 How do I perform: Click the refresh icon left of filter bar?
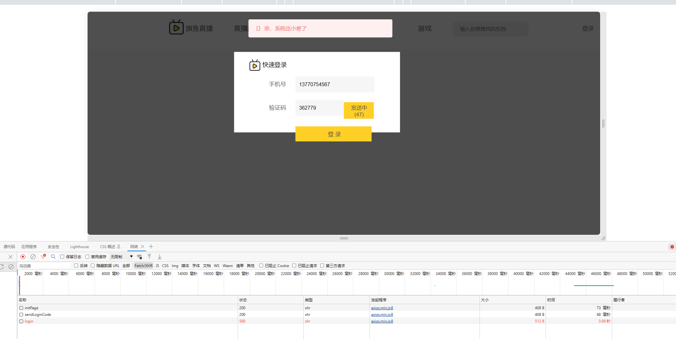(x=2, y=266)
